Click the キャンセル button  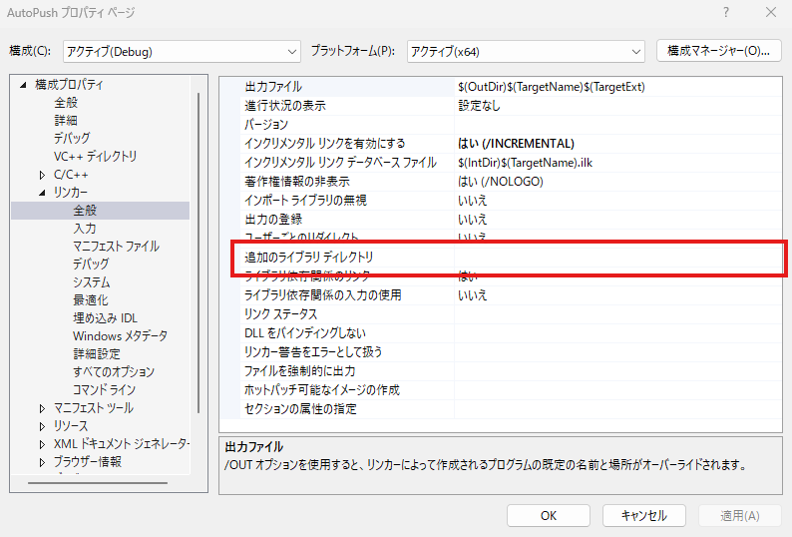[644, 516]
